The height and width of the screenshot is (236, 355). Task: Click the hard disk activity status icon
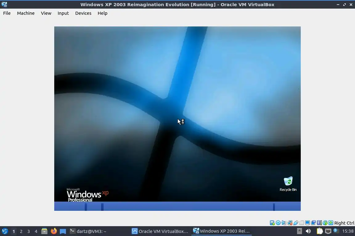click(272, 223)
